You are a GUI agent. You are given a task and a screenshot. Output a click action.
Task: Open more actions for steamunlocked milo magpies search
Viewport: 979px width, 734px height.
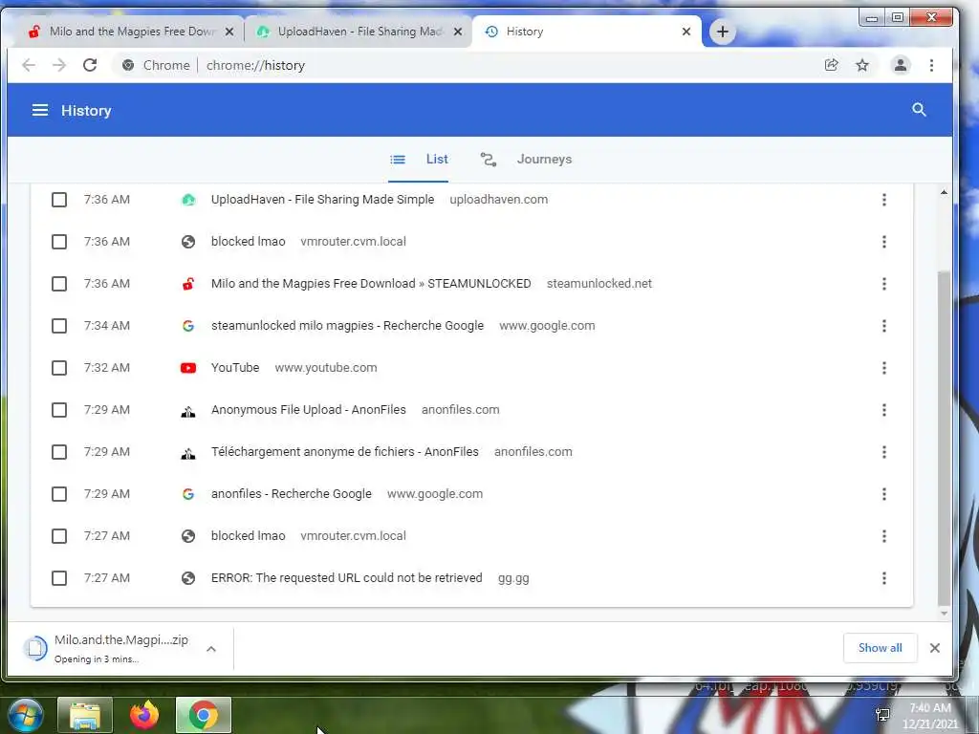(884, 326)
